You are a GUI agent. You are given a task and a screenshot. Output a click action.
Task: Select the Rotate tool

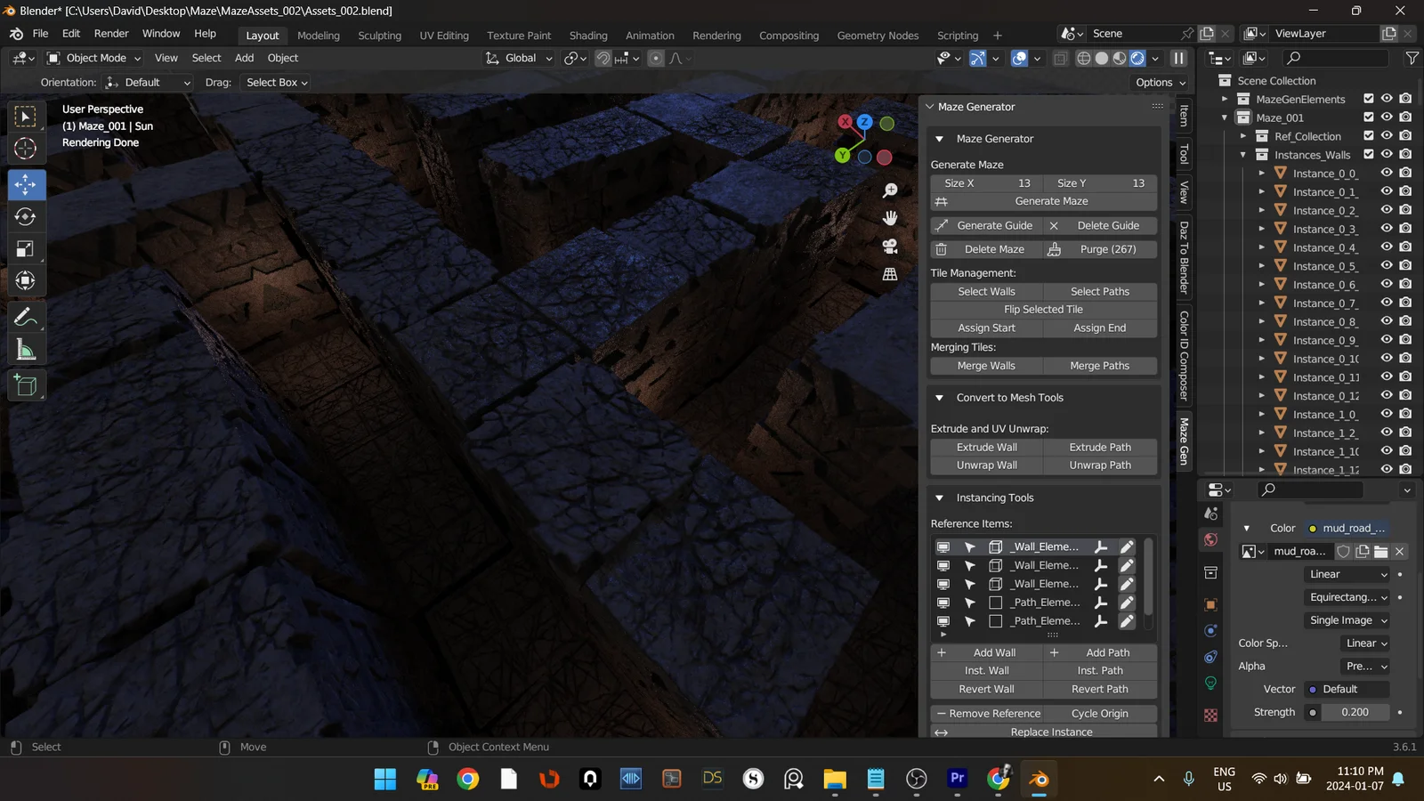coord(25,216)
